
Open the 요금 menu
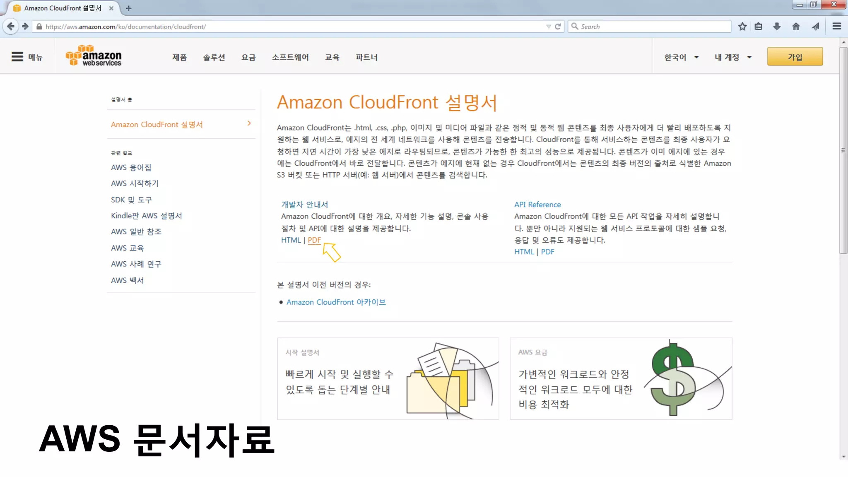click(249, 57)
